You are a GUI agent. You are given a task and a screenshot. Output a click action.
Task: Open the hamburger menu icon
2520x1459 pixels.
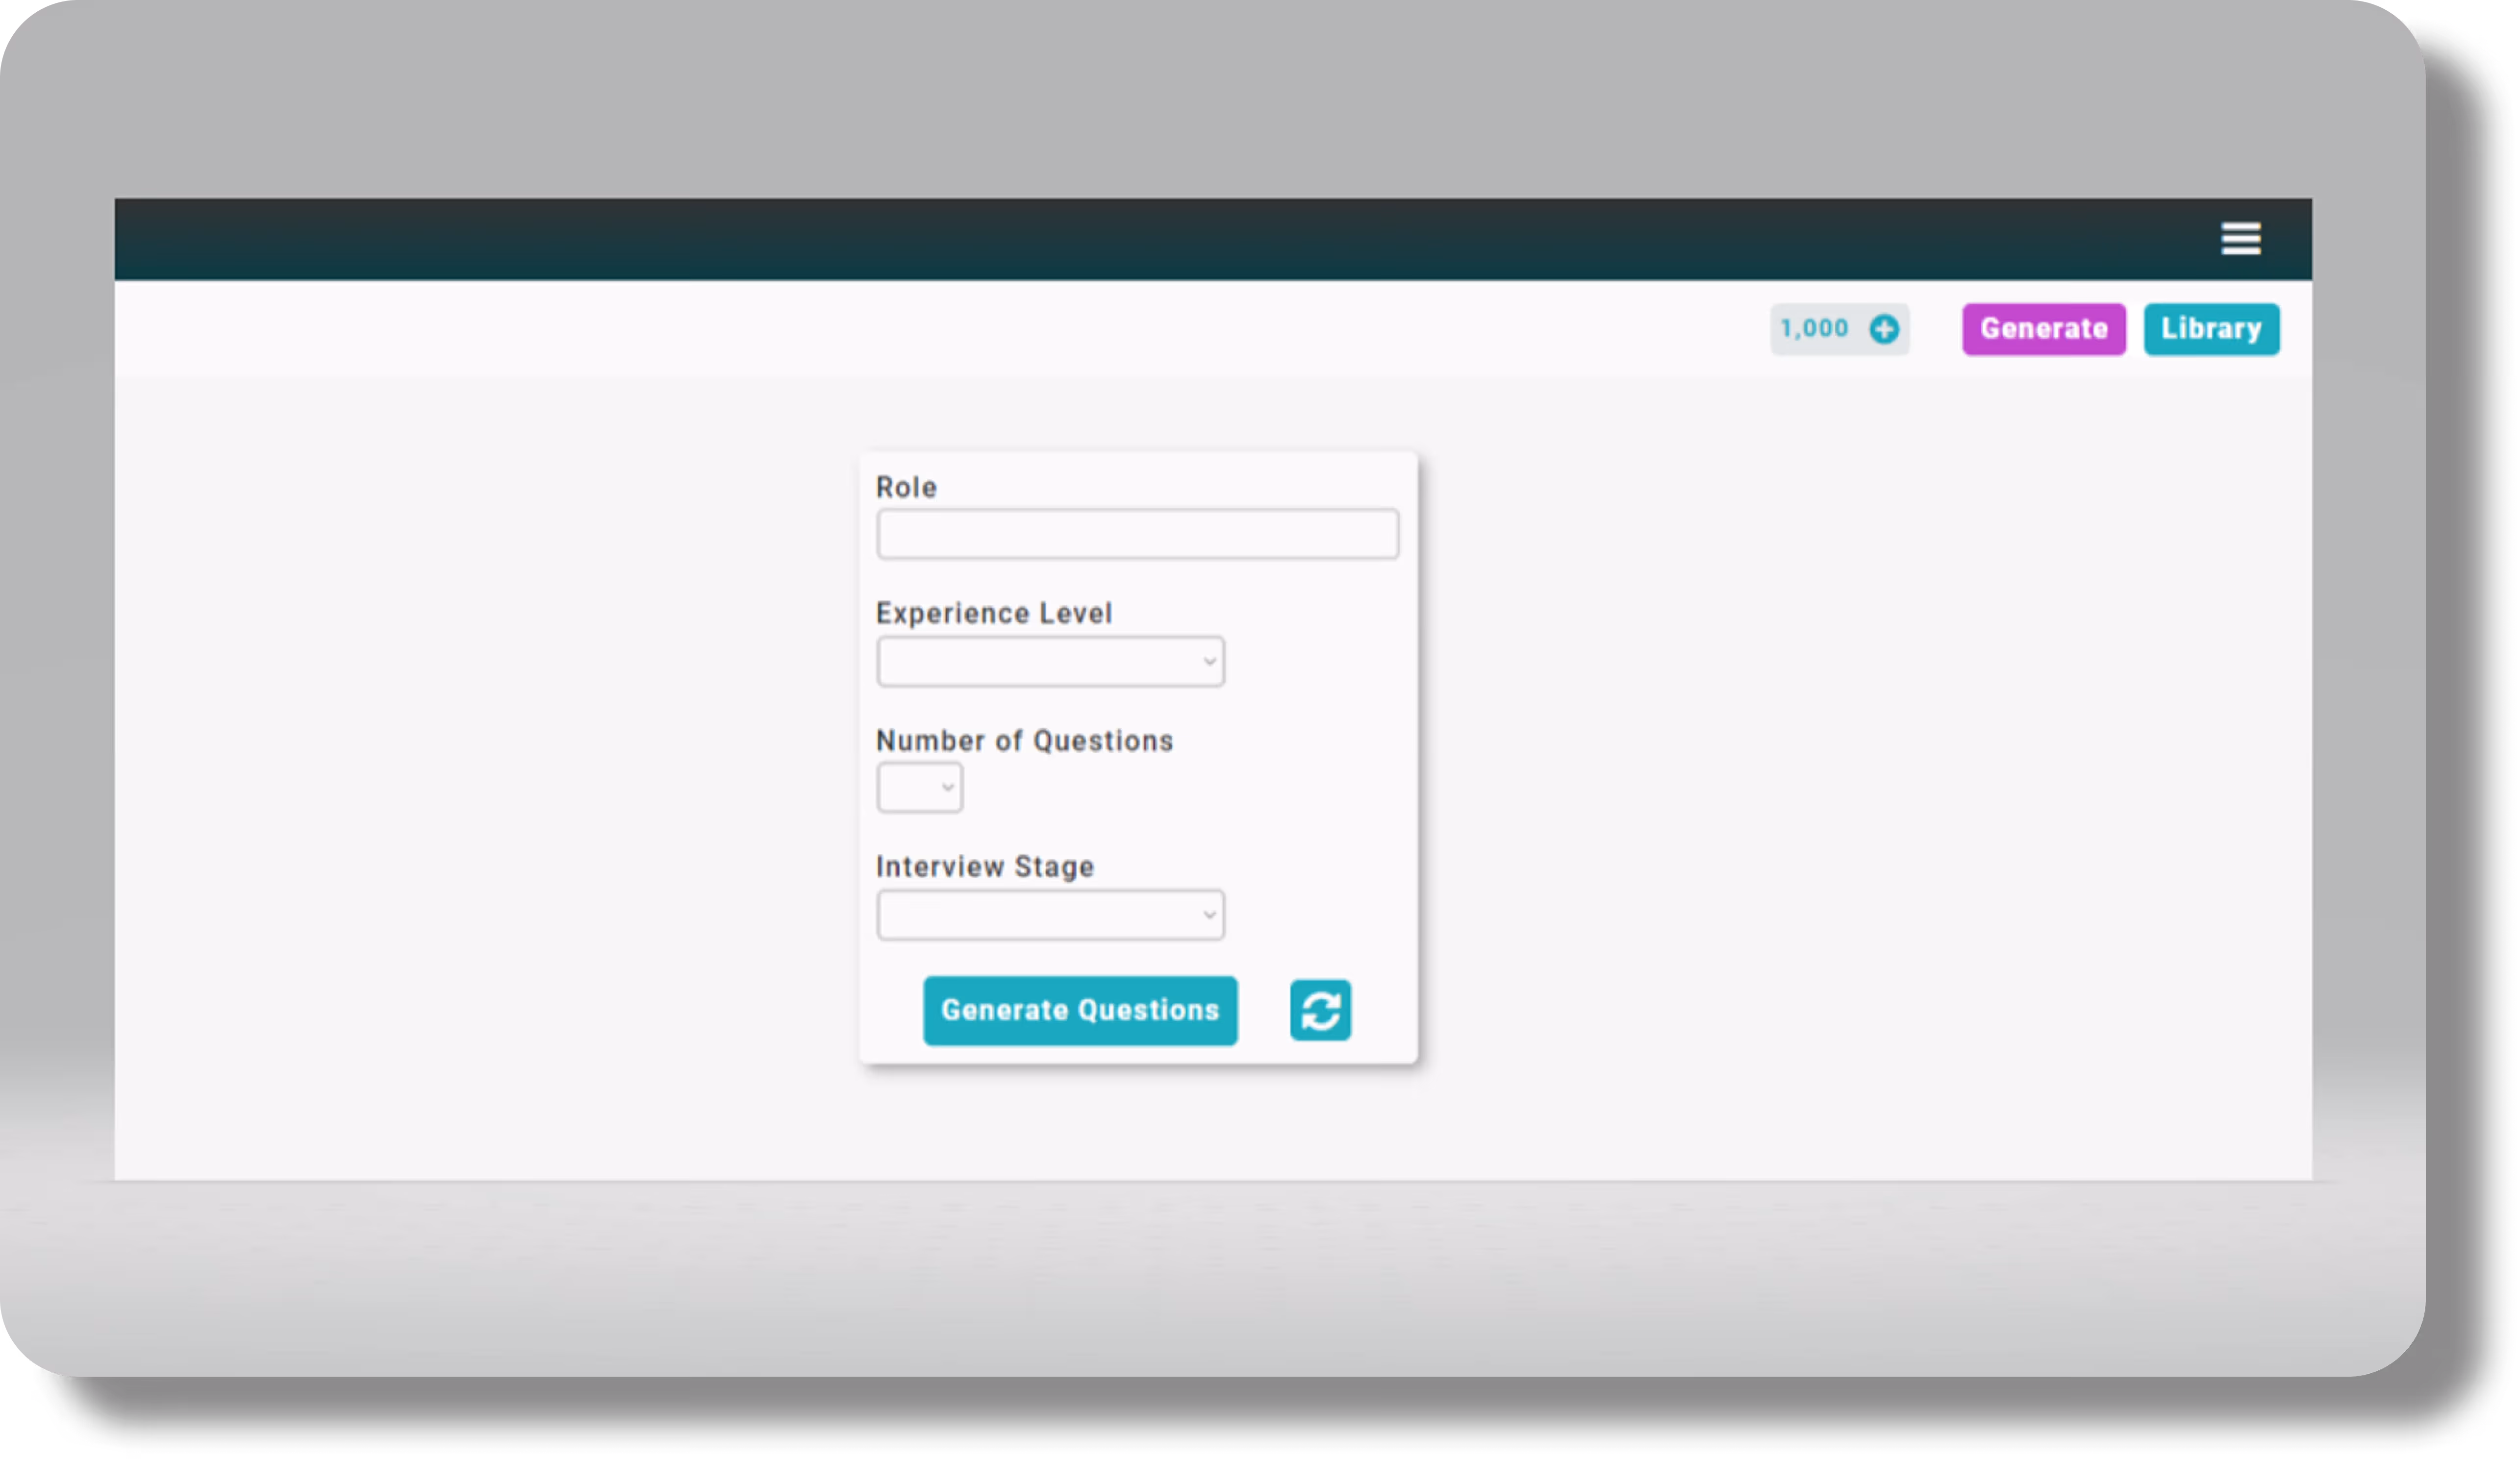(2240, 239)
